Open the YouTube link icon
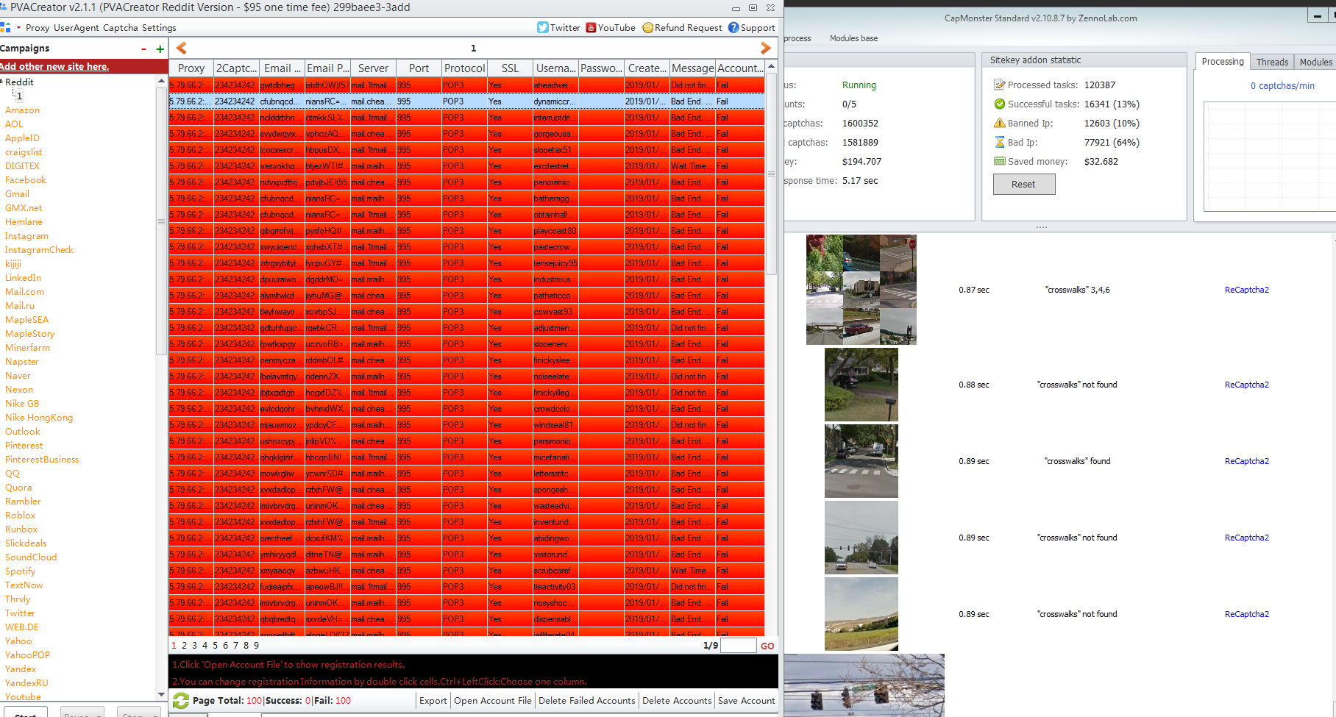This screenshot has width=1336, height=717. tap(591, 28)
